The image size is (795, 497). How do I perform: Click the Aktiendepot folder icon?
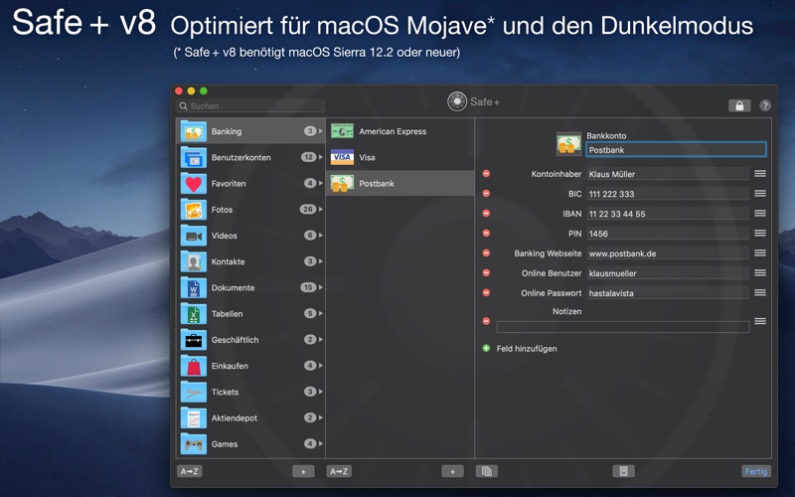pos(193,417)
